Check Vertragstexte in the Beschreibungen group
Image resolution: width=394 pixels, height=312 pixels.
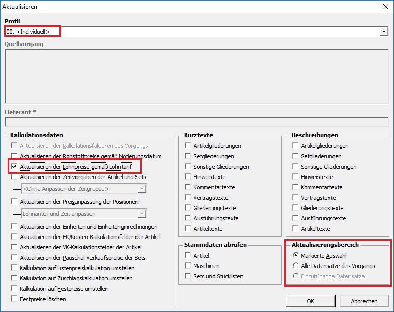tap(296, 198)
